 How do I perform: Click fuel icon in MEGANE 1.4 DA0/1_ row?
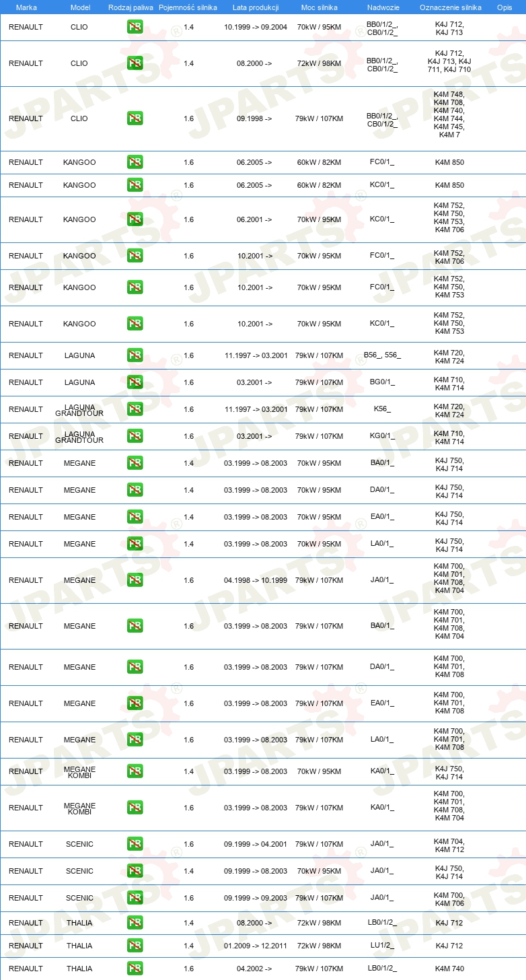[x=135, y=490]
